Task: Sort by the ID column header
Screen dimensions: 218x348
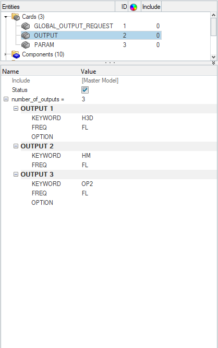Action: click(x=124, y=7)
